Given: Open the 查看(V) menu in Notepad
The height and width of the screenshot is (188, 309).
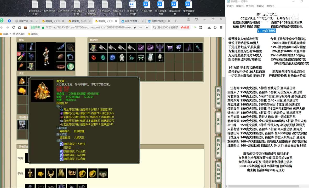Looking at the screenshot, I should [x=260, y=6].
